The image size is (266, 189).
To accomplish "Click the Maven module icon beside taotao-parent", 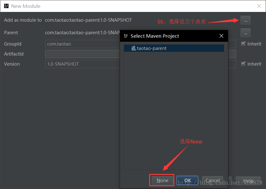I will coord(134,49).
